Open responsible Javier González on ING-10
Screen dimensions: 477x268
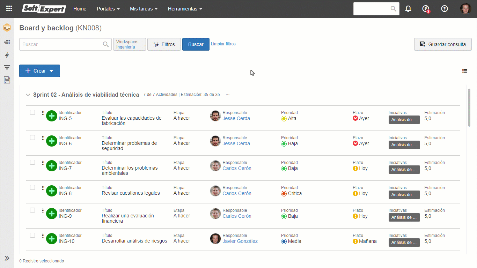tap(240, 241)
